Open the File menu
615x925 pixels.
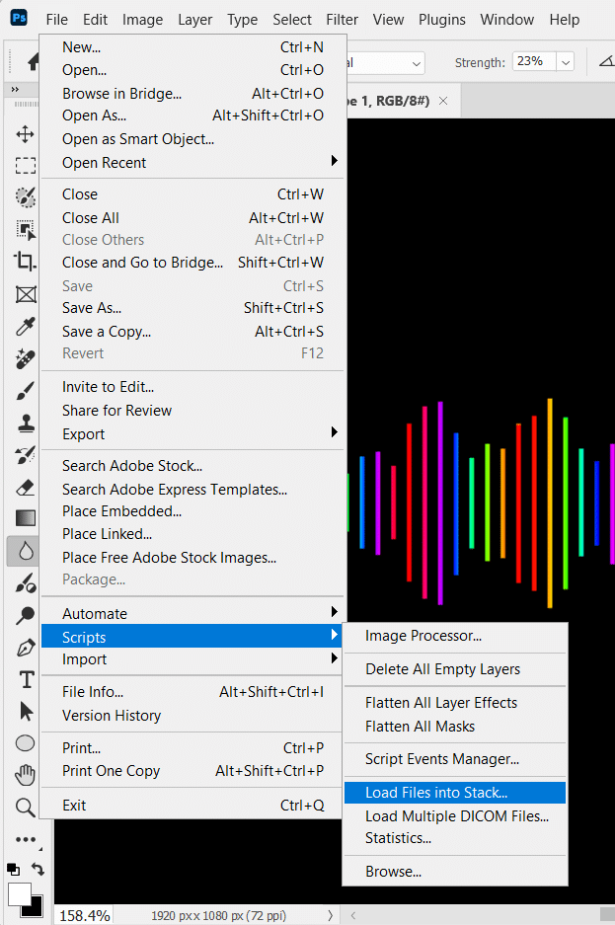click(x=56, y=20)
